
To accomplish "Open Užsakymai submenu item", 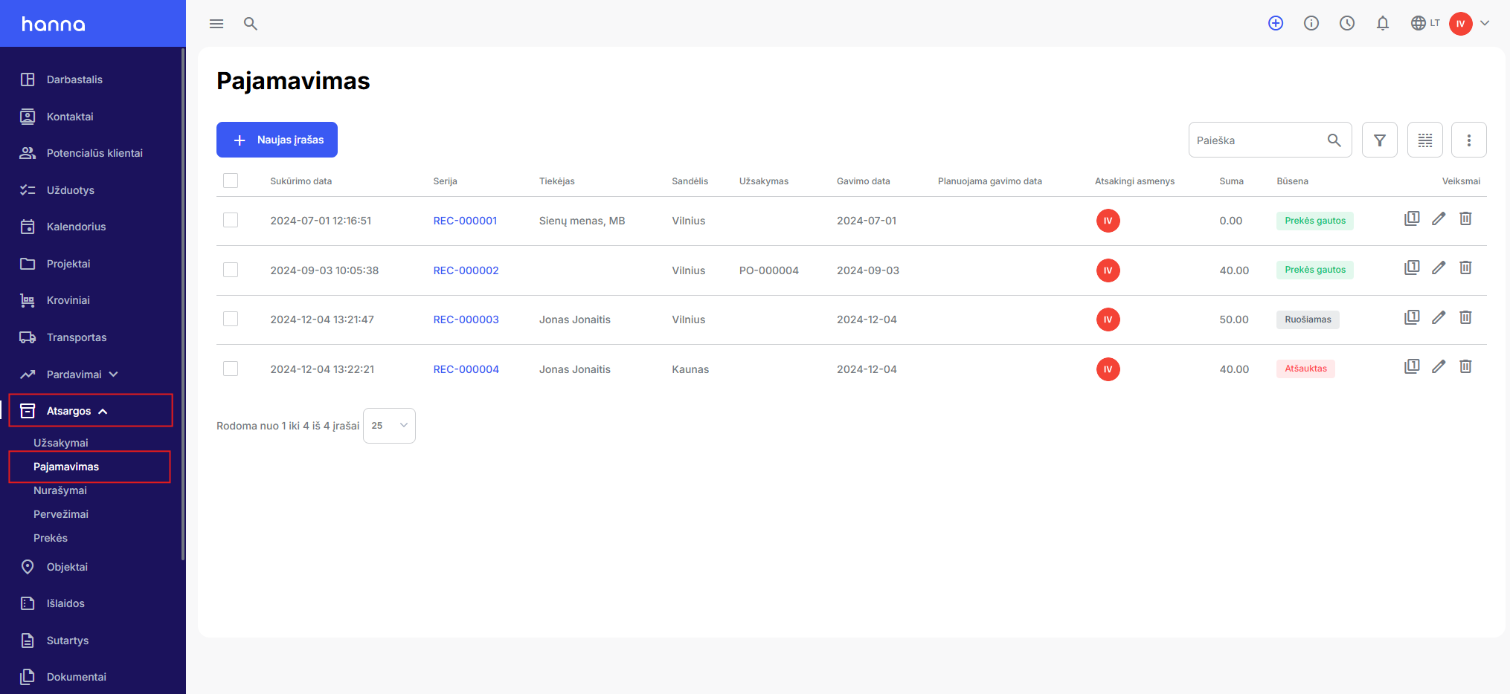I will pyautogui.click(x=61, y=443).
